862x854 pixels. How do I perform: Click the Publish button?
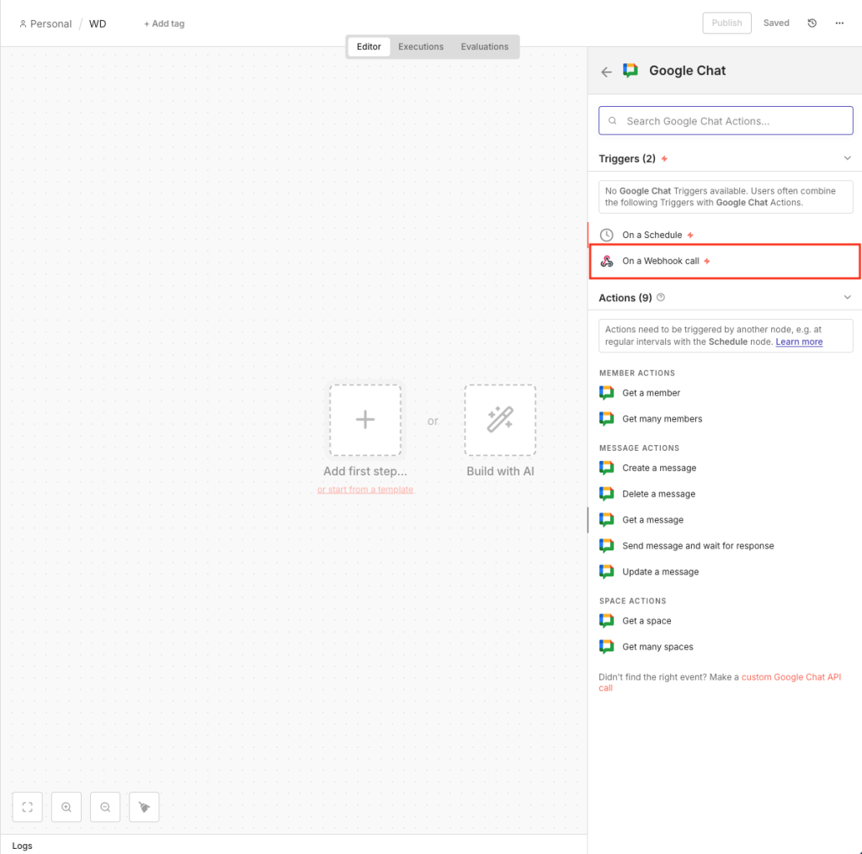pyautogui.click(x=726, y=24)
